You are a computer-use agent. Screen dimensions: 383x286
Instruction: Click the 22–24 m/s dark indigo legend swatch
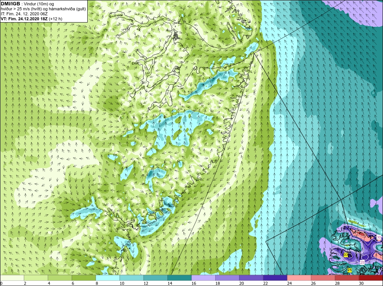pyautogui.click(x=275, y=278)
